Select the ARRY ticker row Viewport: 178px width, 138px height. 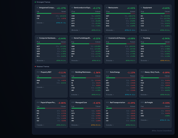(121, 83)
